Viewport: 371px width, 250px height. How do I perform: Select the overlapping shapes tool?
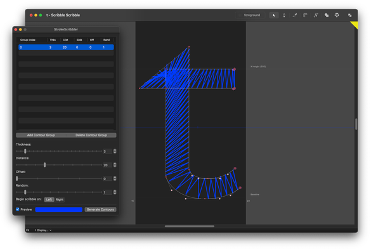[x=327, y=15]
